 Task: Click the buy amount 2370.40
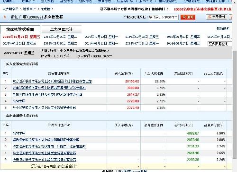point(133,108)
